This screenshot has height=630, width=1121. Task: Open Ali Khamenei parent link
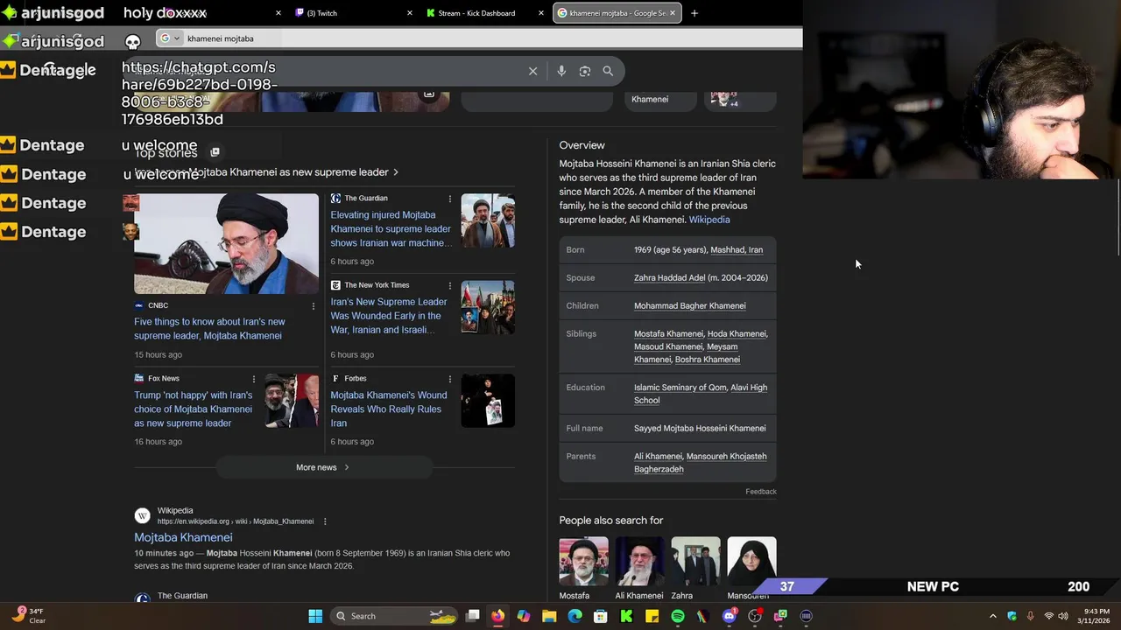[x=658, y=457]
